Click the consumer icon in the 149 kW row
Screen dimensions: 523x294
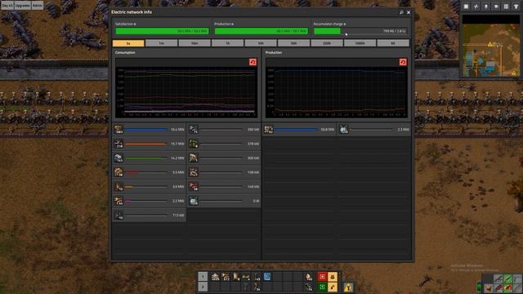(194, 187)
